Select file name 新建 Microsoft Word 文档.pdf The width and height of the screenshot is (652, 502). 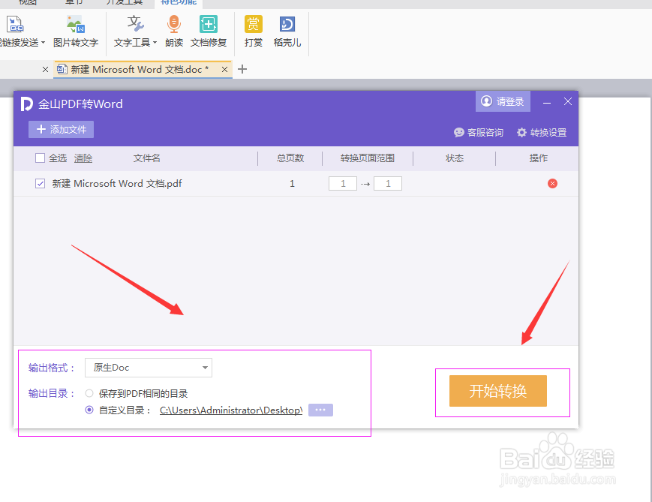click(117, 183)
